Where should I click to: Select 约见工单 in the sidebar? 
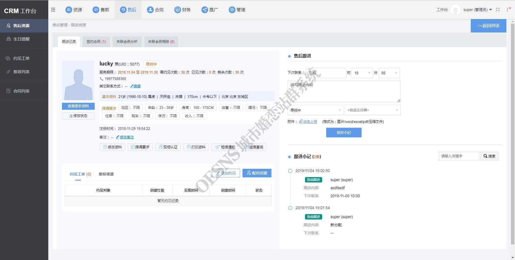click(x=24, y=58)
